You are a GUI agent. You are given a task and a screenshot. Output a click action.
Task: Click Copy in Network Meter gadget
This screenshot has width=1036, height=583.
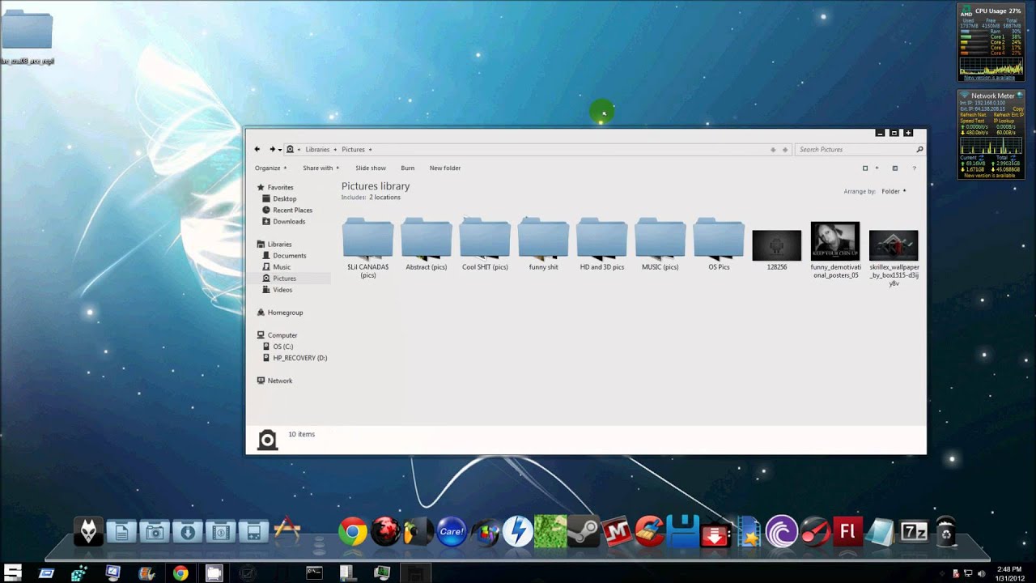click(1018, 109)
